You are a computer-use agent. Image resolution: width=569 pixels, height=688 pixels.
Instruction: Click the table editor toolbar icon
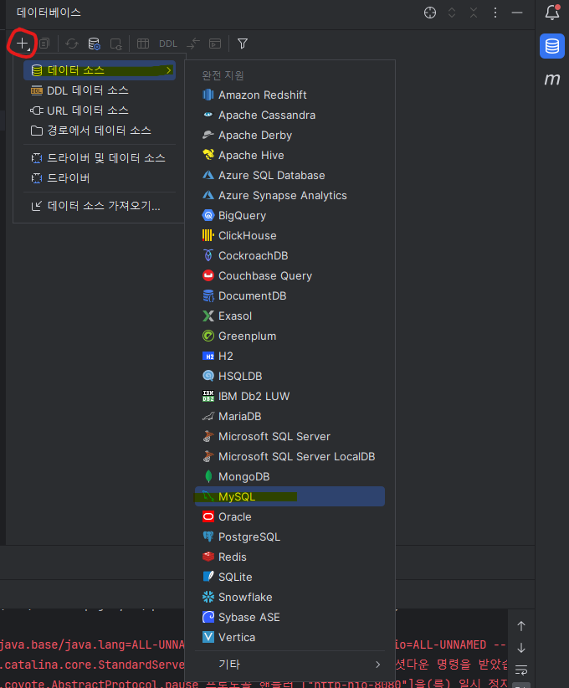pos(143,44)
